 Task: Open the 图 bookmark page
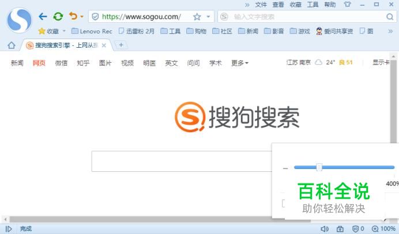(x=367, y=31)
